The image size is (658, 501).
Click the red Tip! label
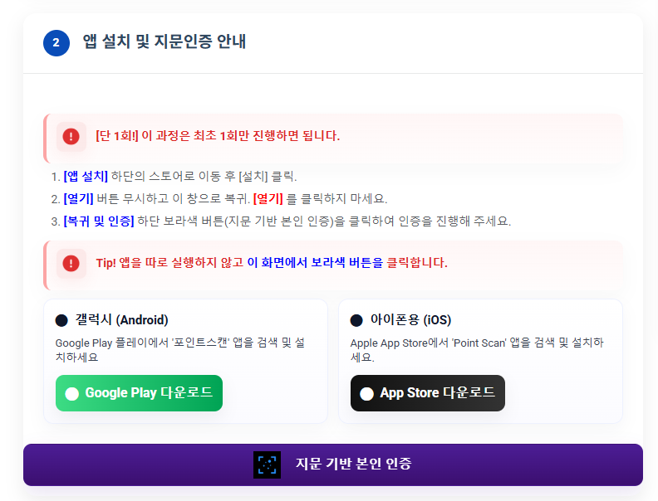tap(106, 263)
